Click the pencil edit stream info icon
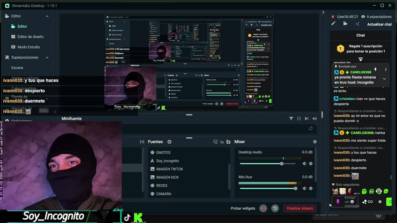The height and width of the screenshot is (223, 397). pyautogui.click(x=333, y=24)
